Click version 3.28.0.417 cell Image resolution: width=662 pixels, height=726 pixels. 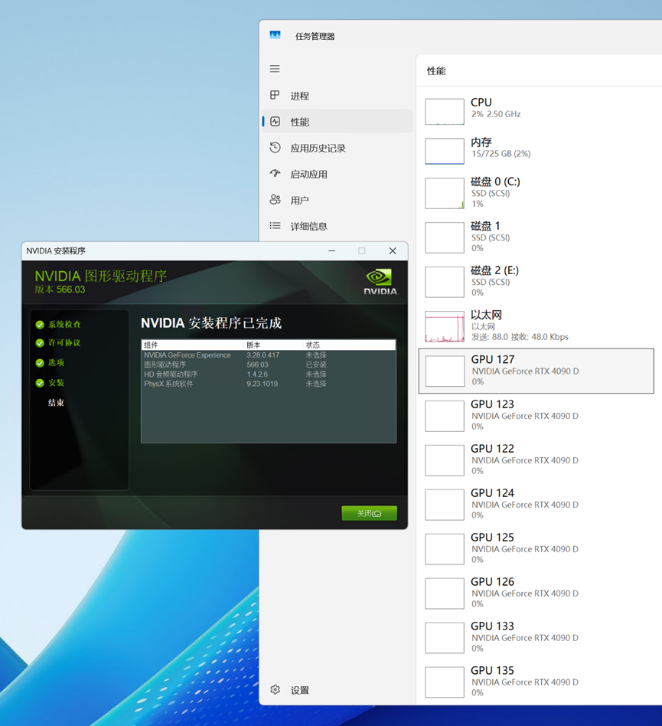coord(263,355)
